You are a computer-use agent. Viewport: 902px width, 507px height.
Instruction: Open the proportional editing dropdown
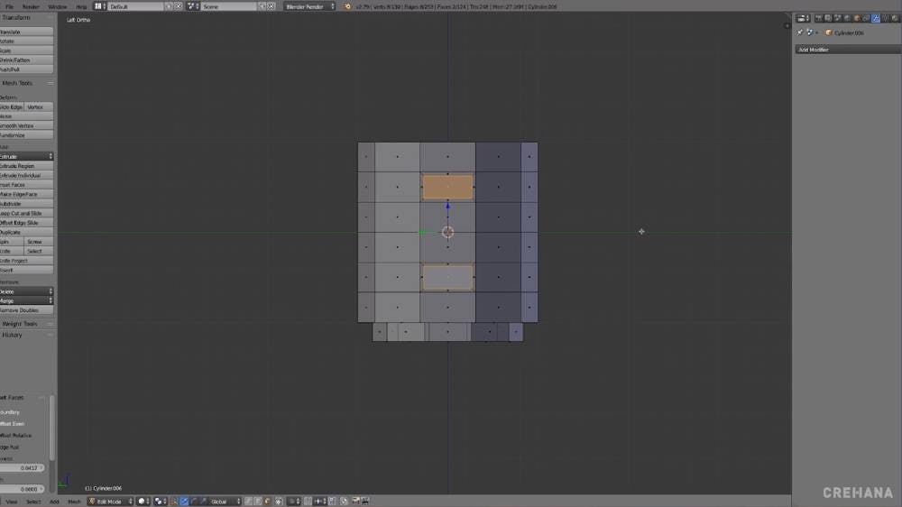[294, 502]
